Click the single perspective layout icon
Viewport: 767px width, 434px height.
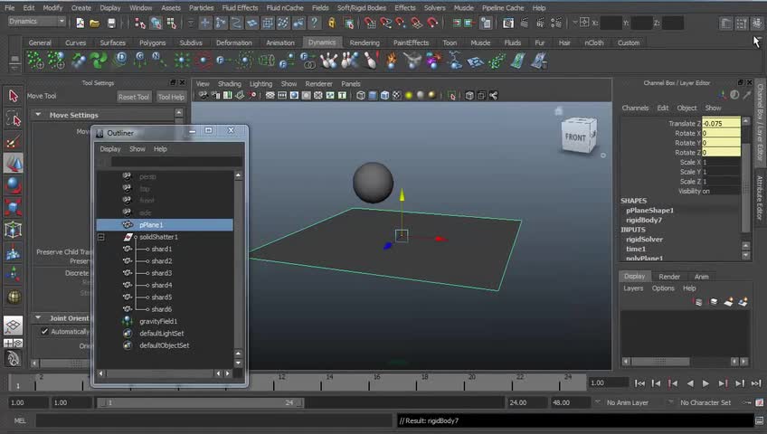(14, 325)
